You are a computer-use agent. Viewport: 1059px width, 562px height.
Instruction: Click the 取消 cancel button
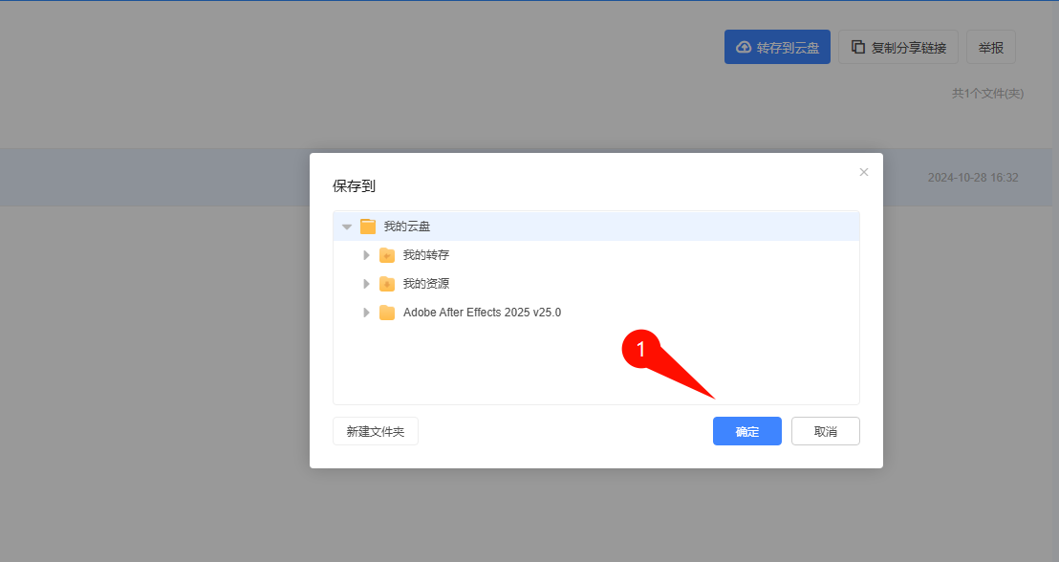[x=826, y=431]
